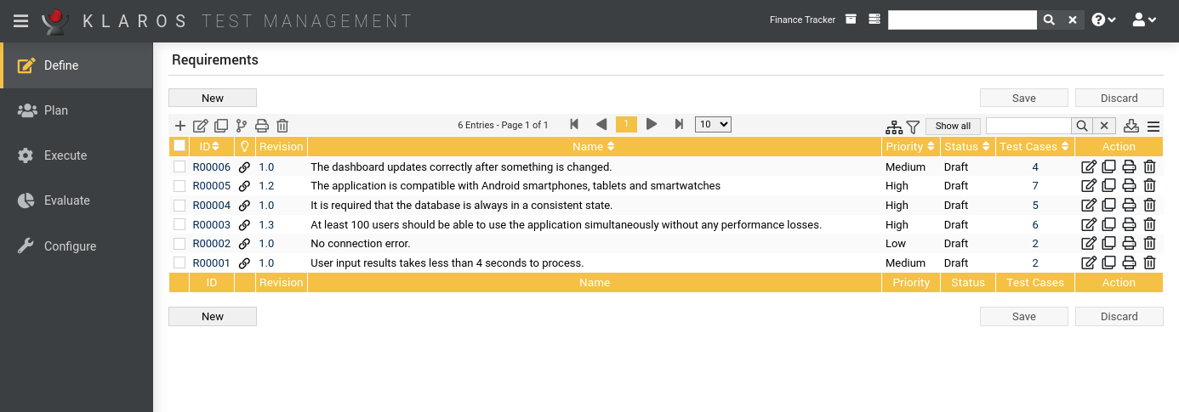
Task: Expand the user account menu
Action: coord(1144,20)
